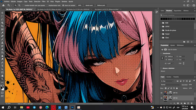Viewport: 196px width, 110px height.
Task: Select the Frame tool
Action: [x=2, y=29]
